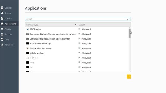Select the HTM file entry
The width and height of the screenshot is (166, 93).
[x=77, y=58]
